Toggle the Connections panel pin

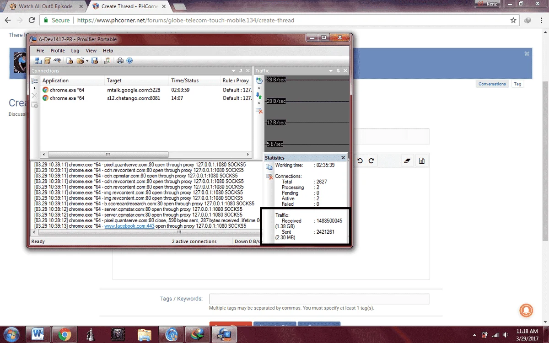coord(241,71)
